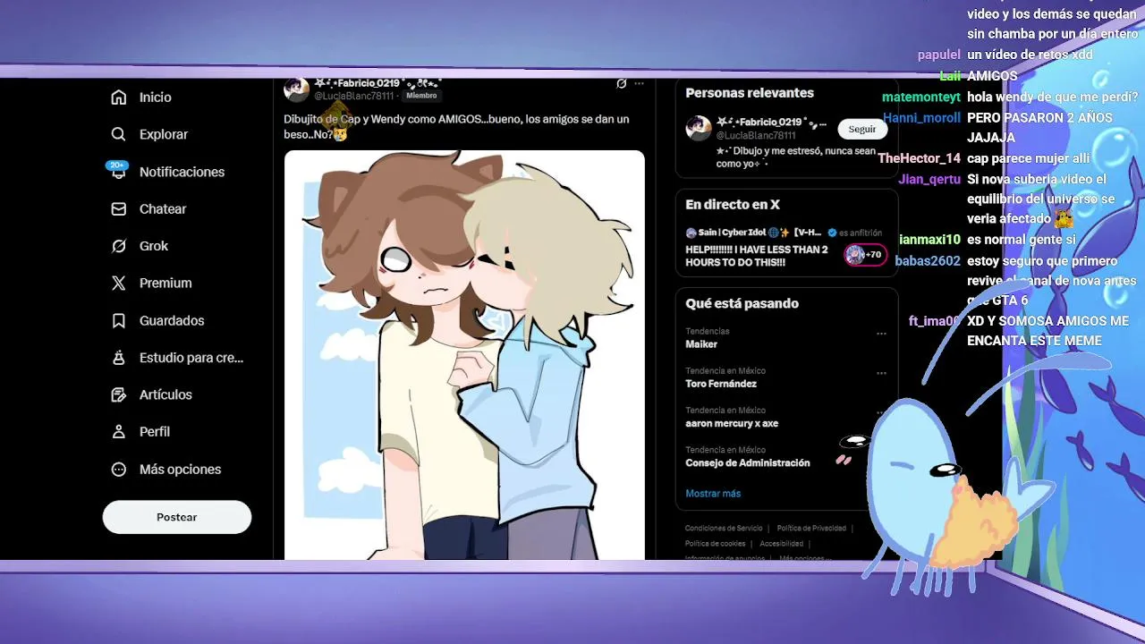Open Política de cookies link
1145x644 pixels.
tap(715, 543)
